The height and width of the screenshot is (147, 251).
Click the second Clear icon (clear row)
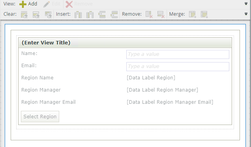[x=36, y=15]
